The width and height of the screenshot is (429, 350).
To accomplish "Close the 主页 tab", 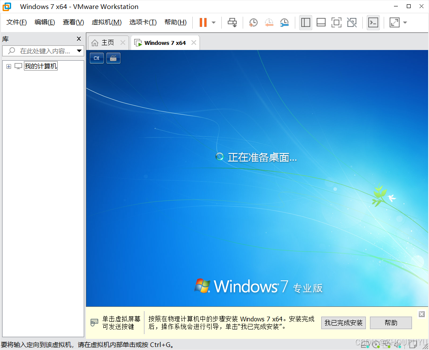I will (123, 43).
